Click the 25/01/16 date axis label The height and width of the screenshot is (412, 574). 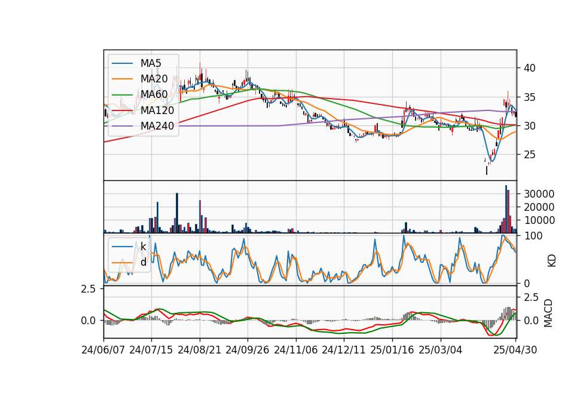(x=392, y=350)
